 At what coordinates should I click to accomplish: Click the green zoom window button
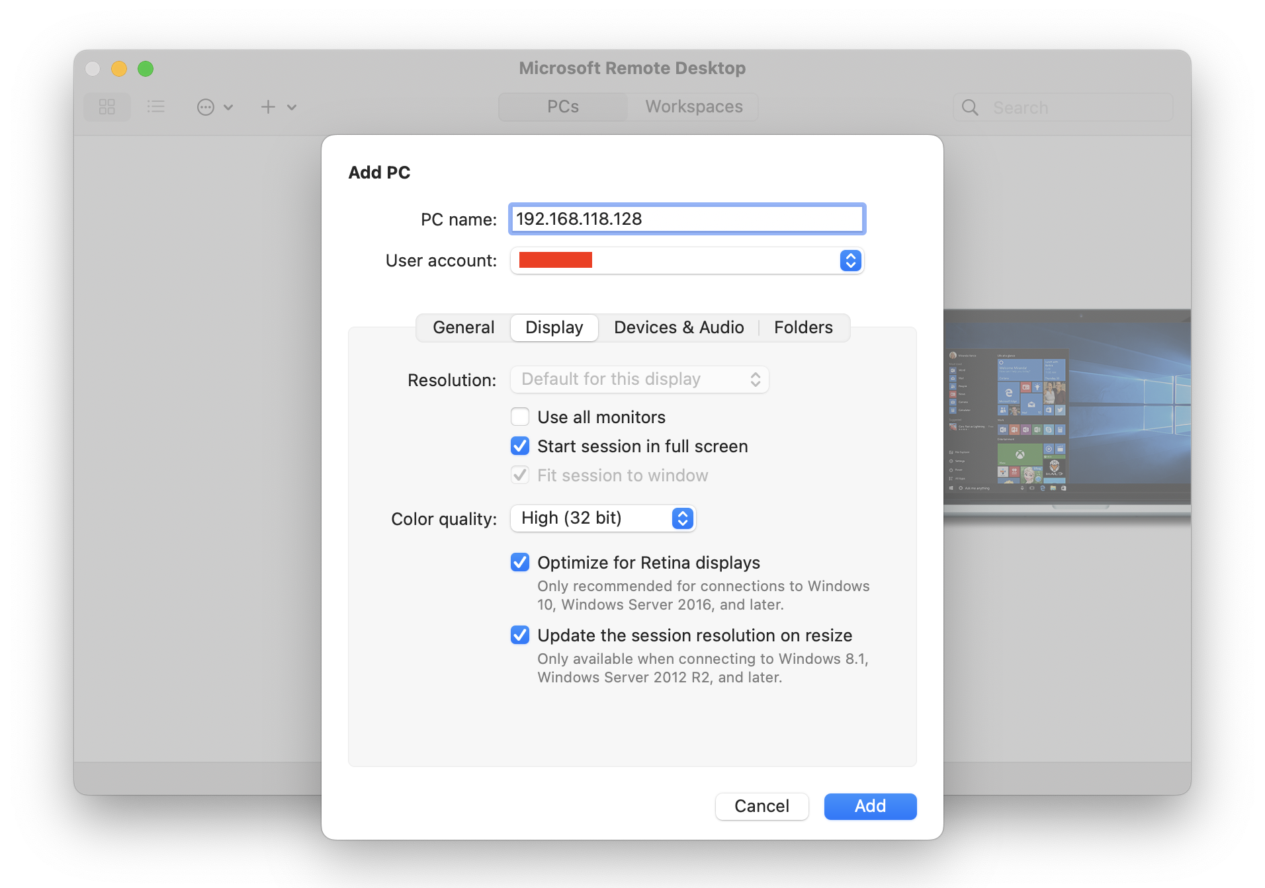[146, 69]
